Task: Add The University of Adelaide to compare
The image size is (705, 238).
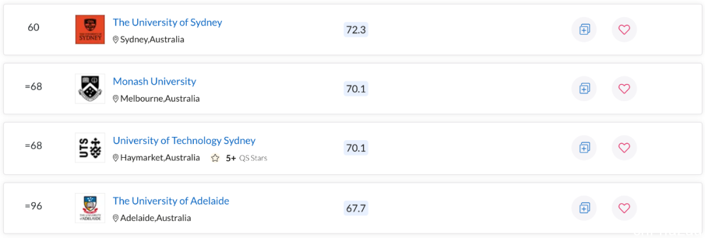Action: point(584,208)
